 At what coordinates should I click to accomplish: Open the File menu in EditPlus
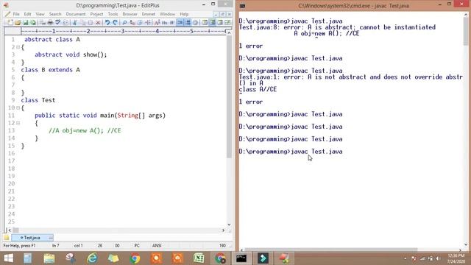point(16,14)
